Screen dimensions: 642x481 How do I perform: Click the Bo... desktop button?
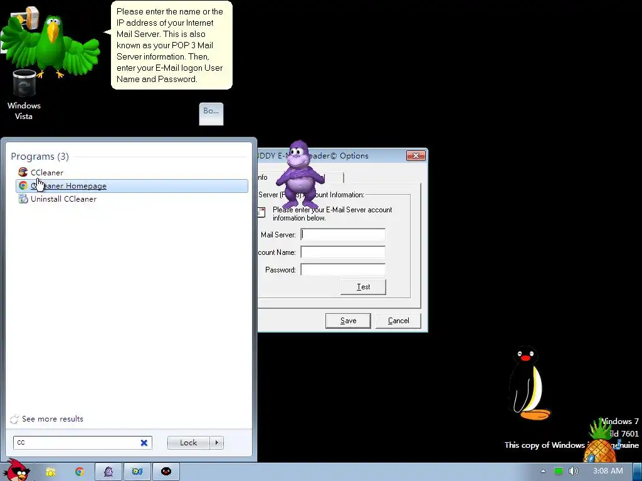[211, 114]
